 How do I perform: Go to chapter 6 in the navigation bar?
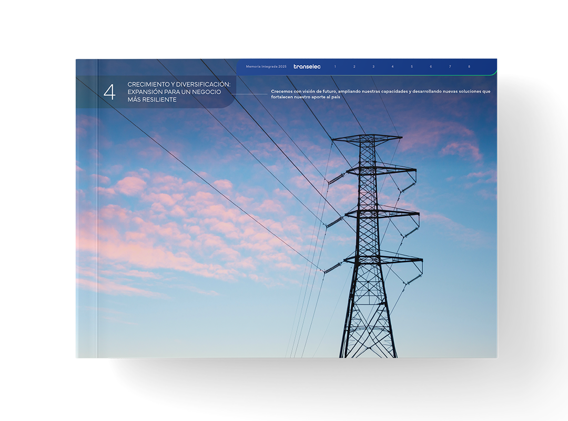coord(431,67)
